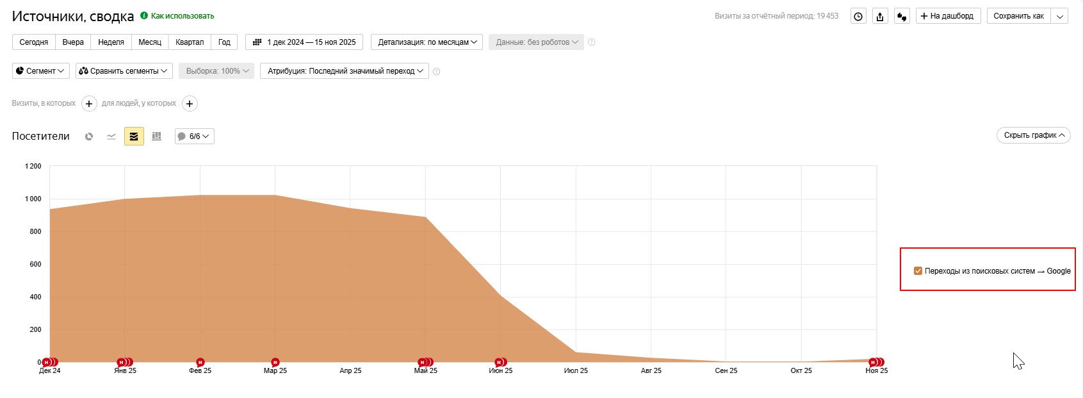Click the 'Сохранить как' button

1018,16
